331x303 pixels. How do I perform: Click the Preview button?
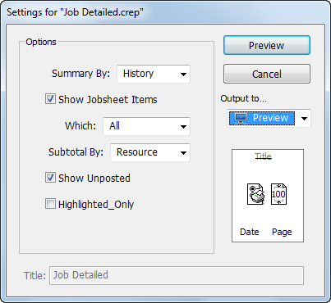point(267,45)
